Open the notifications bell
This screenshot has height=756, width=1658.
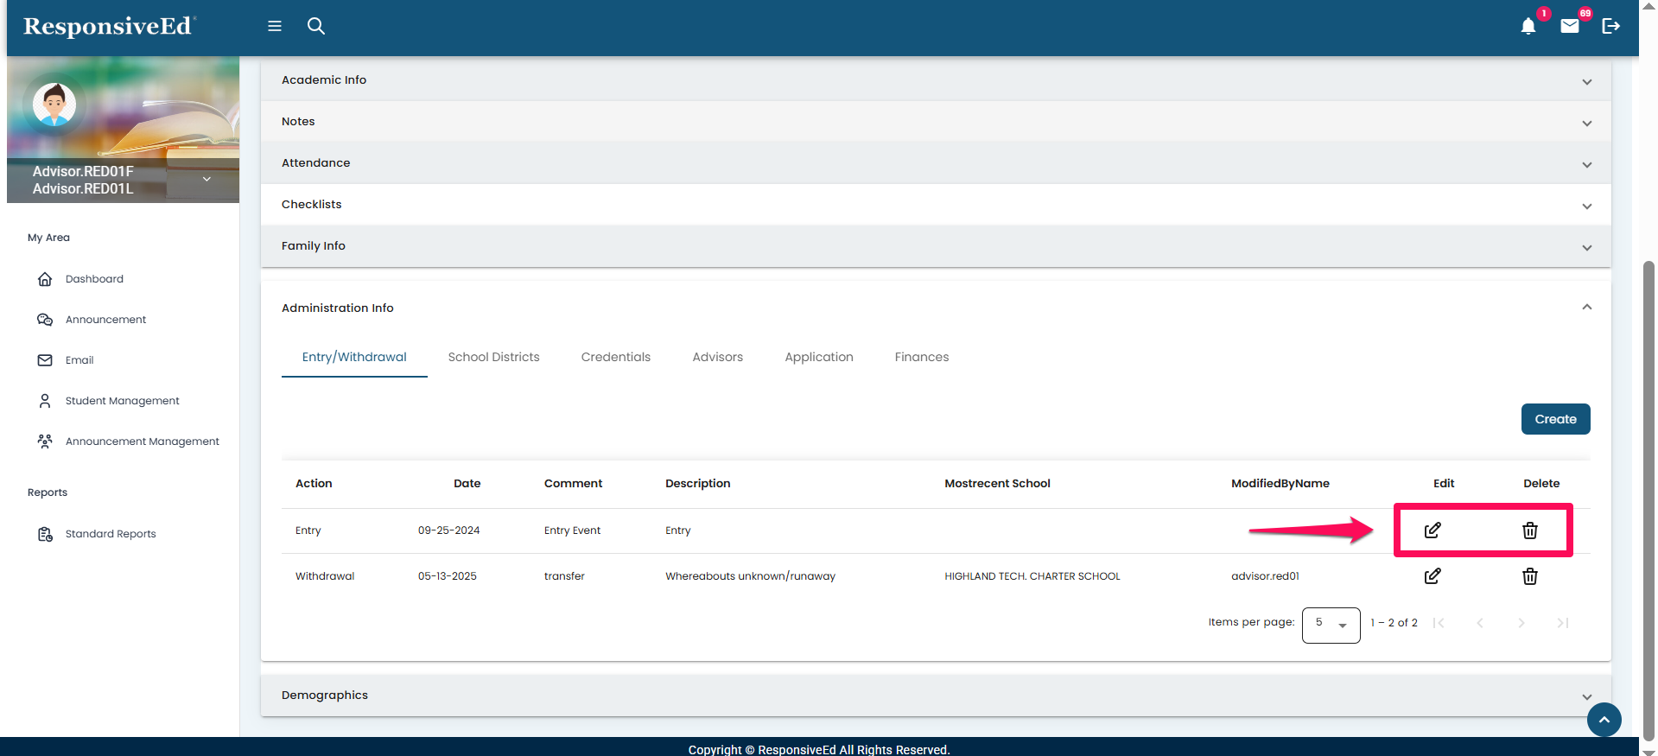tap(1528, 26)
